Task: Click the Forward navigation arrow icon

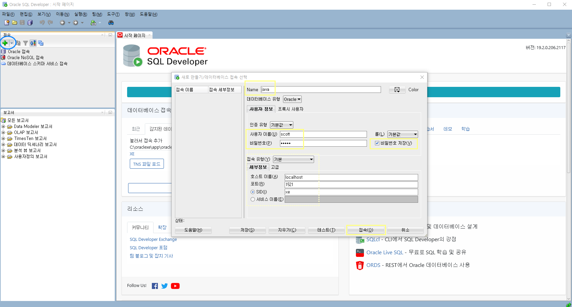Action: (76, 23)
